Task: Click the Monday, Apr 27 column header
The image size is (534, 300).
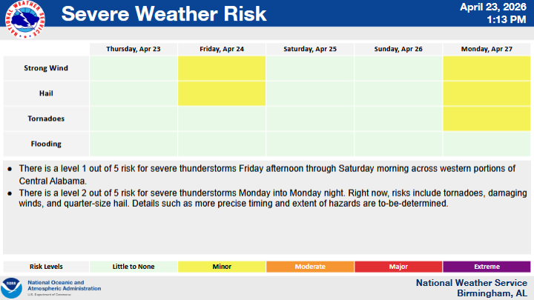Action: (486, 48)
